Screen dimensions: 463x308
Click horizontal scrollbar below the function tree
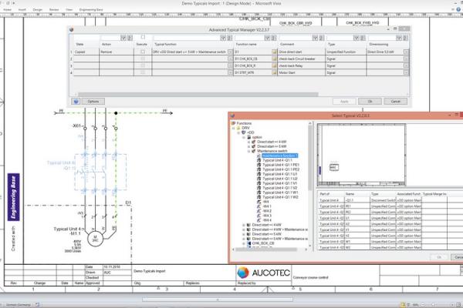tap(266, 249)
